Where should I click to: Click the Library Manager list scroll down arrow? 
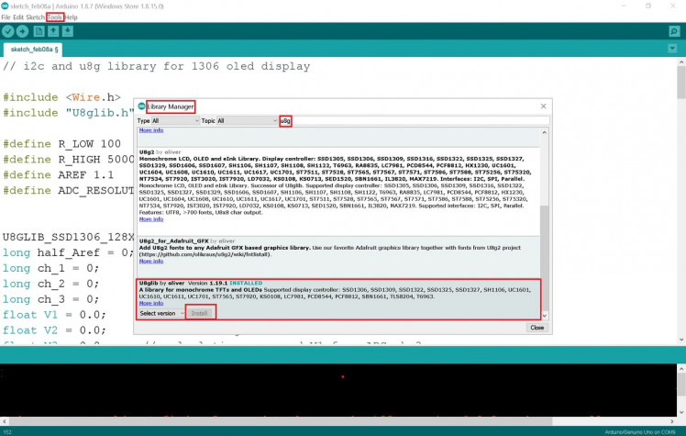(544, 316)
